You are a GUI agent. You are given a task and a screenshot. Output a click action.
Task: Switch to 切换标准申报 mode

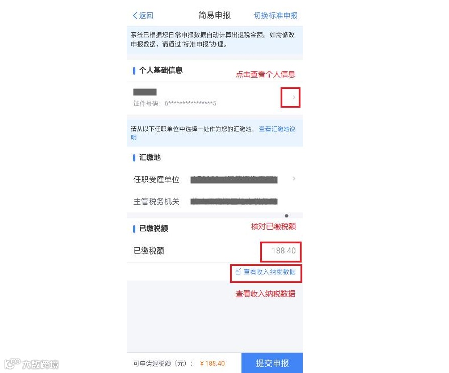pos(276,15)
